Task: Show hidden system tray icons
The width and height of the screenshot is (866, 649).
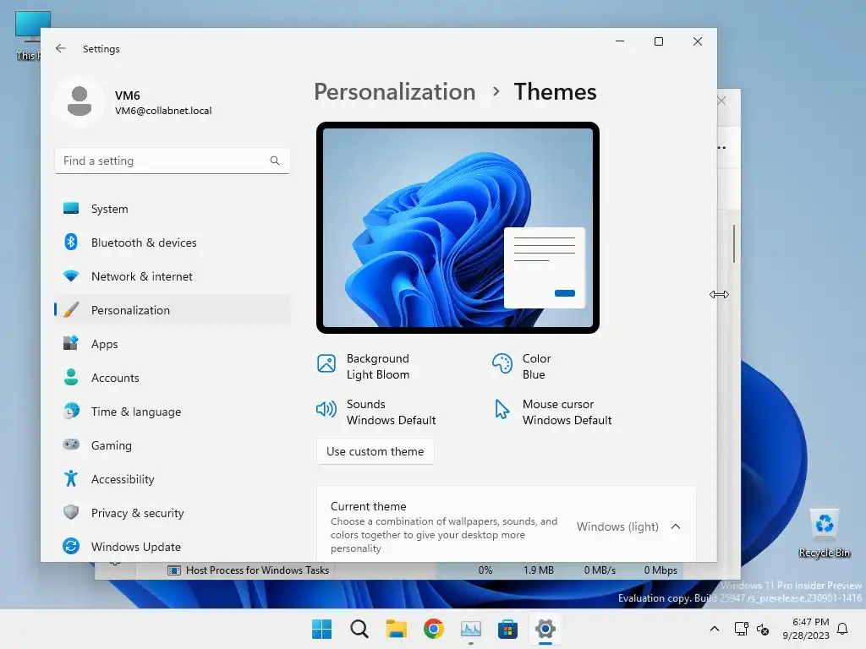Action: coord(714,629)
